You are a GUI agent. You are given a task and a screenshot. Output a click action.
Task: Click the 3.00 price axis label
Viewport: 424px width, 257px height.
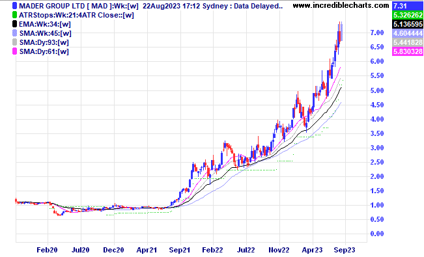377,148
